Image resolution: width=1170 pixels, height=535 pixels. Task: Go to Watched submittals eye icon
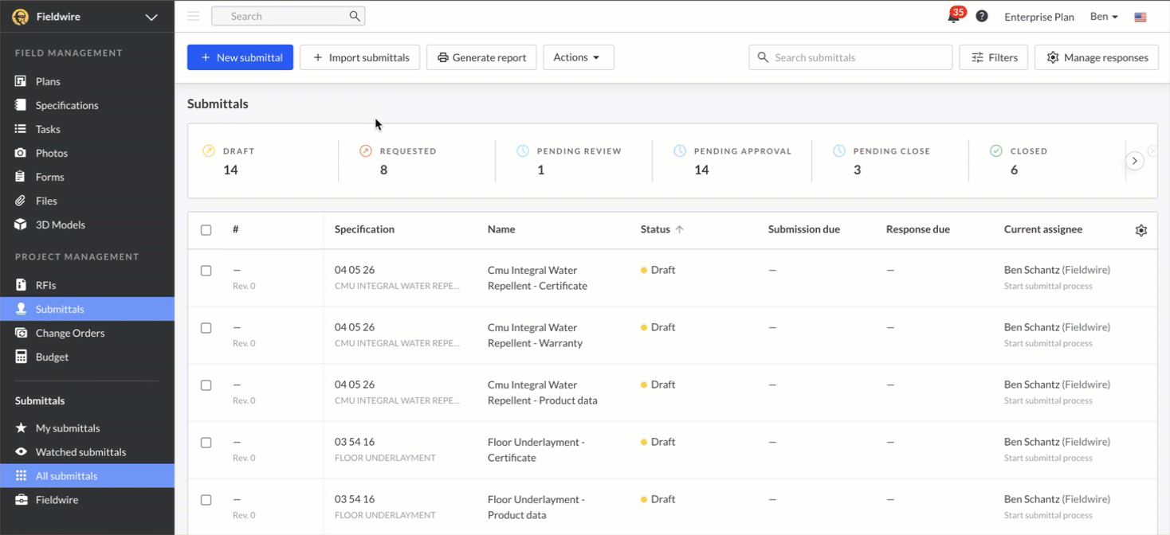22,452
